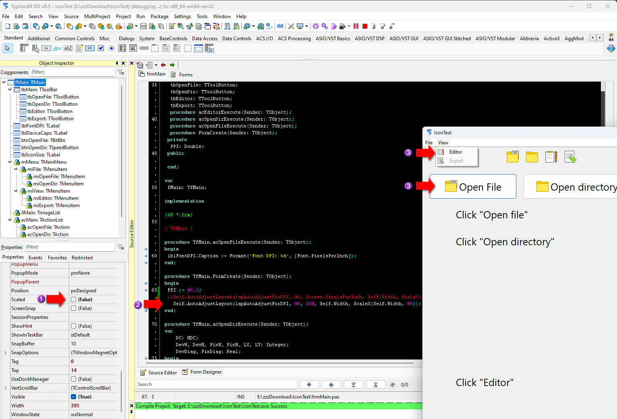Viewport: 617px width, 419px height.
Task: Click the green forward arrow in editor toolbar
Action: click(172, 65)
